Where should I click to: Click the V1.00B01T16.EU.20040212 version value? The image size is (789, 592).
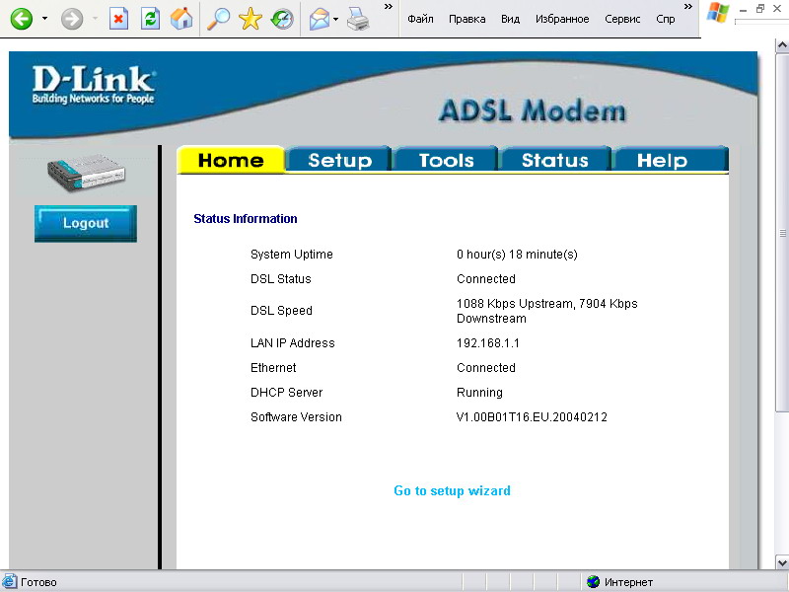532,417
